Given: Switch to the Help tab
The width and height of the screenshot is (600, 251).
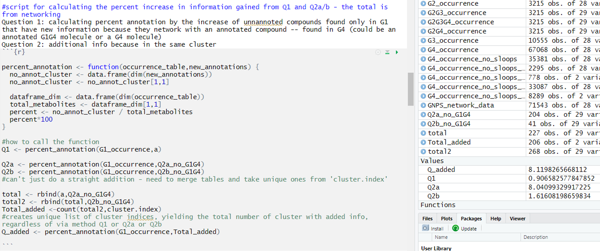Looking at the screenshot, I should (496, 218).
